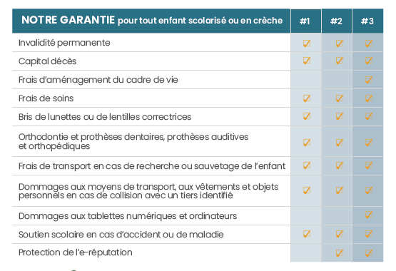Click empty #1 cell for Frais d'aménagement
The width and height of the screenshot is (396, 271).
click(x=306, y=80)
